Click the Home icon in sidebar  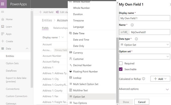point(3,19)
